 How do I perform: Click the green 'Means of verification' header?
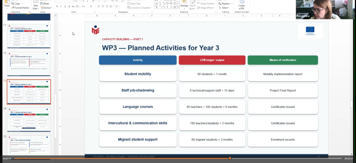click(283, 60)
